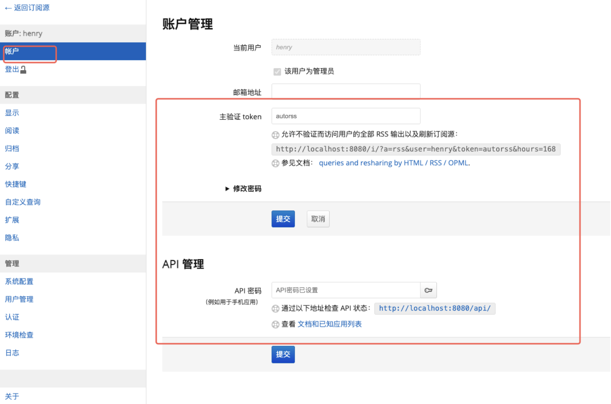Click the help icon beside 查看 文档和已知应用列表
The image size is (611, 404).
(x=276, y=325)
